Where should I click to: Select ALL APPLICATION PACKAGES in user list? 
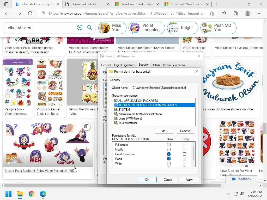coord(154,101)
